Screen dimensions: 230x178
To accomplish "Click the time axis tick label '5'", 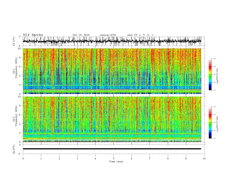I will pos(114,159).
